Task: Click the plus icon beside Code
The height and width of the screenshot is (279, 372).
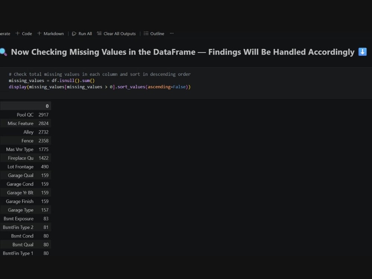Action: coord(17,33)
